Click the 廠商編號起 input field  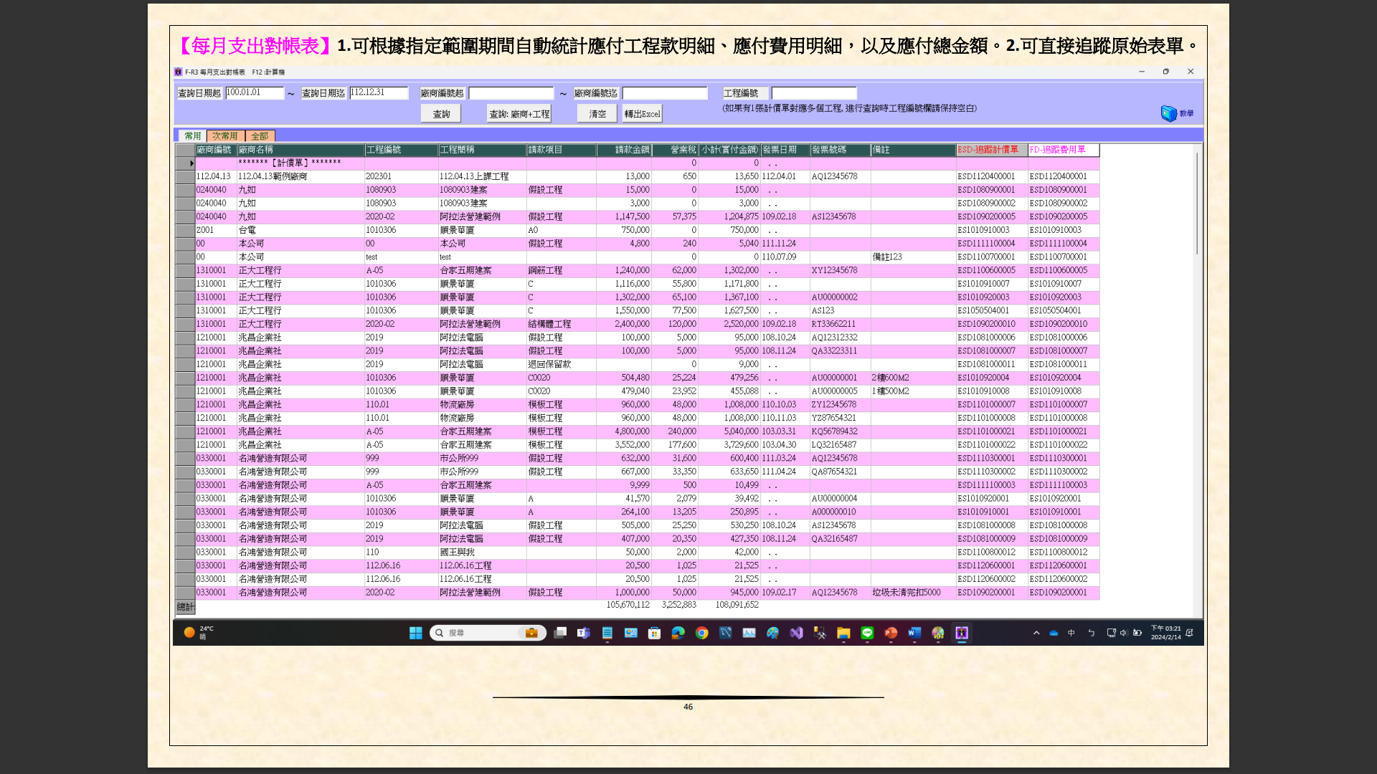pyautogui.click(x=511, y=93)
